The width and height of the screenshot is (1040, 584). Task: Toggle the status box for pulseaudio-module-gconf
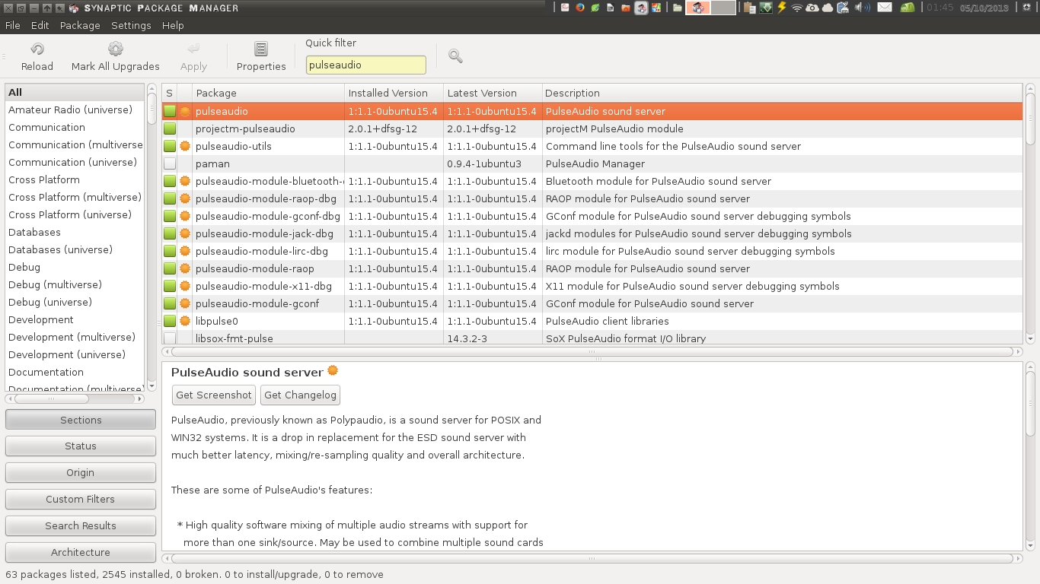click(x=170, y=303)
